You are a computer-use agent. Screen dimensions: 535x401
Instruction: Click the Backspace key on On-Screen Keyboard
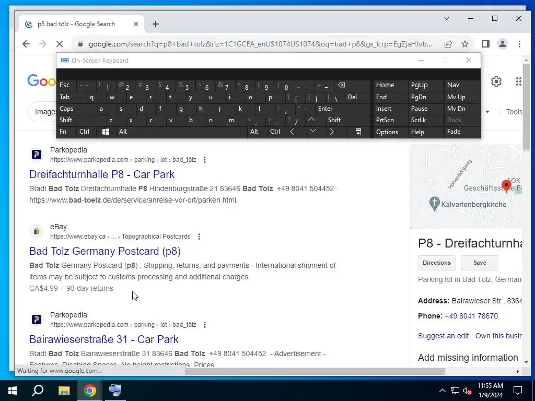(x=353, y=85)
